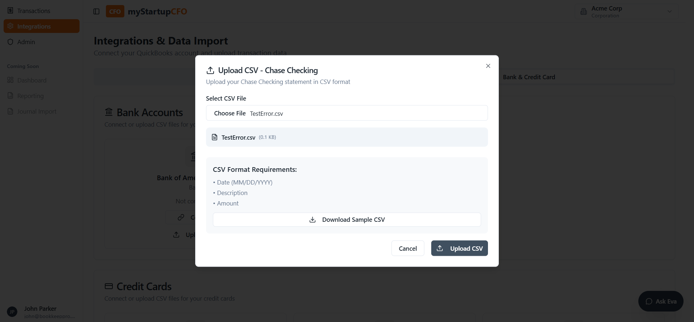This screenshot has width=694, height=322.
Task: Open the Admin sidebar item
Action: [x=26, y=42]
